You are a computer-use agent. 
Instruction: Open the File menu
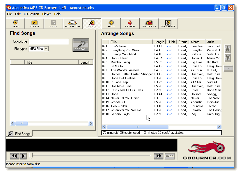coord(9,14)
